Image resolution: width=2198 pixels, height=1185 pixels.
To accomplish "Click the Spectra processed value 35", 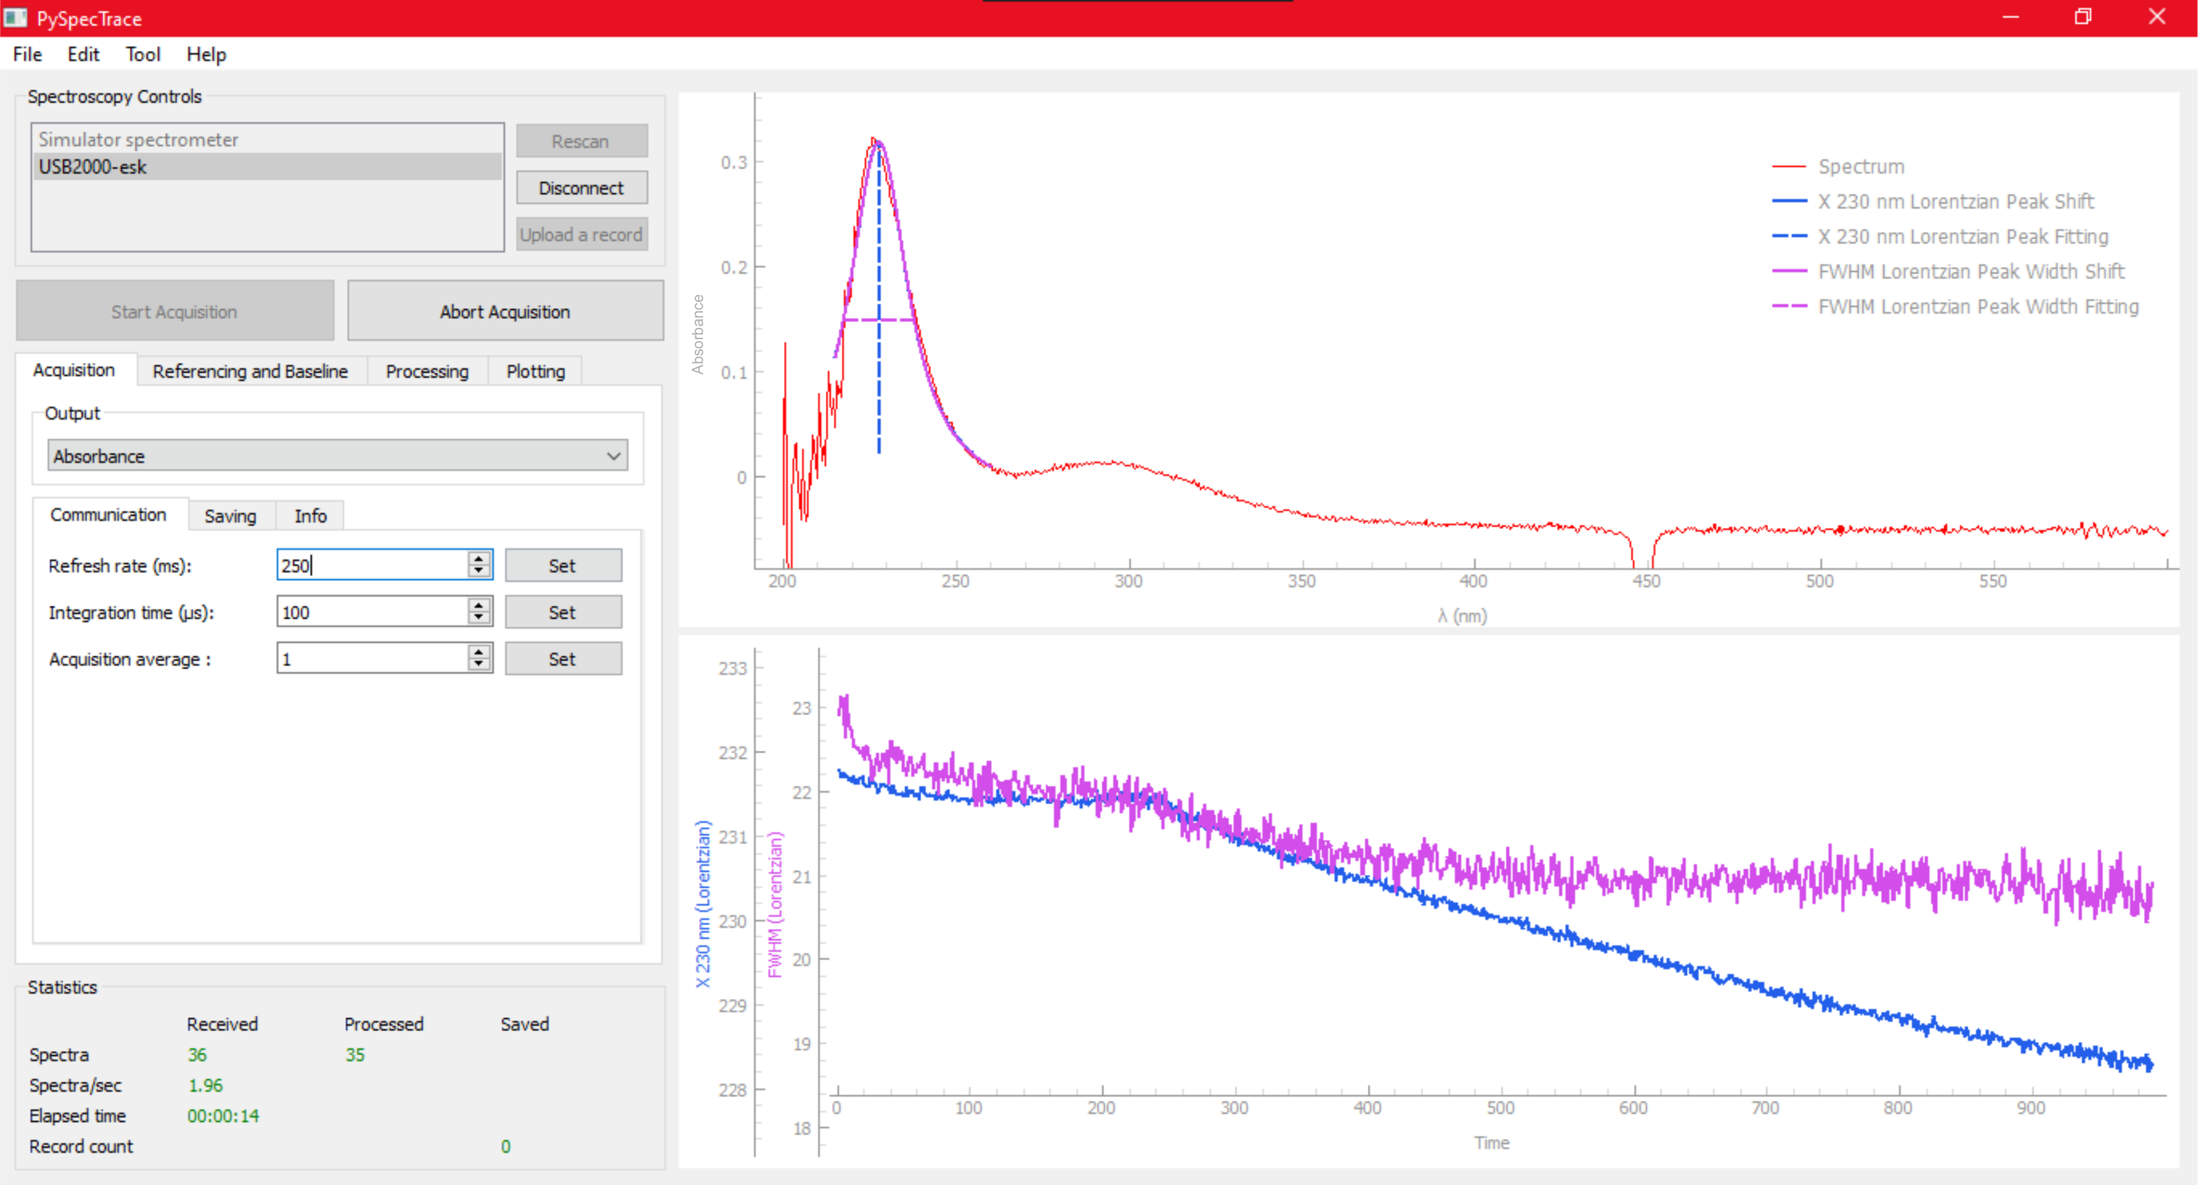I will coord(355,1054).
